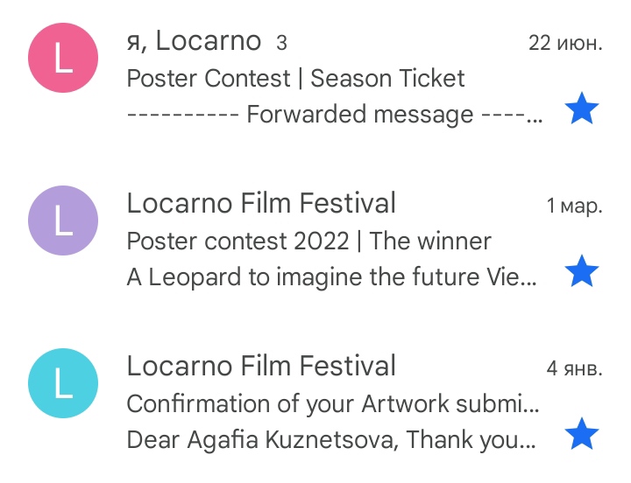Select the teal L avatar of the confirmation email

coord(63,383)
